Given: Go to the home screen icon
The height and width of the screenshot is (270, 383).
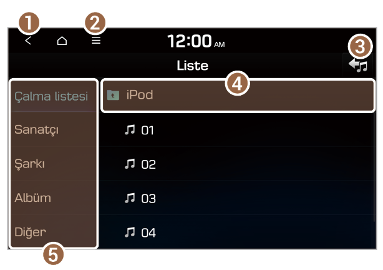Looking at the screenshot, I should pos(61,41).
